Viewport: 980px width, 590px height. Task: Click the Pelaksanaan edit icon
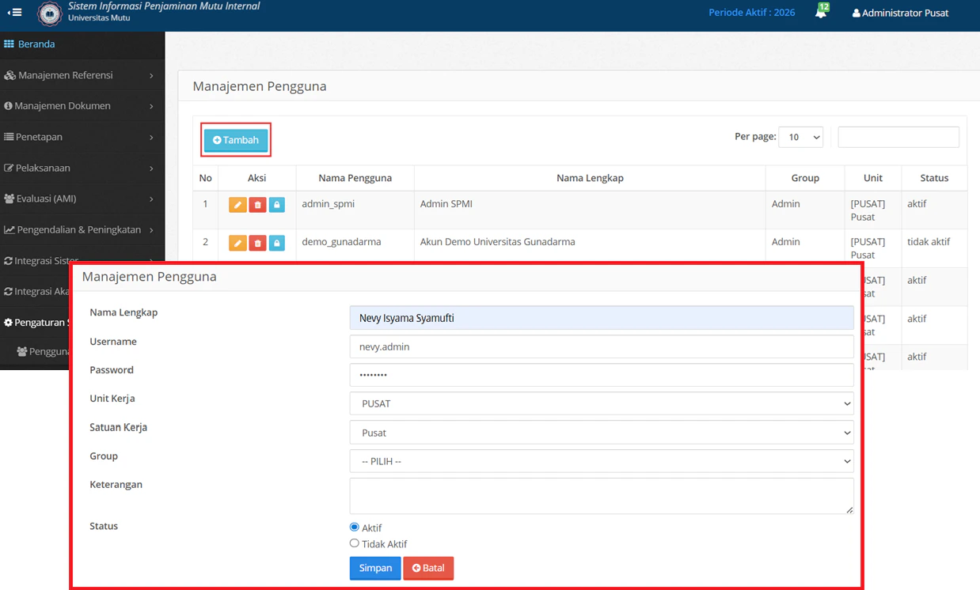pyautogui.click(x=9, y=168)
